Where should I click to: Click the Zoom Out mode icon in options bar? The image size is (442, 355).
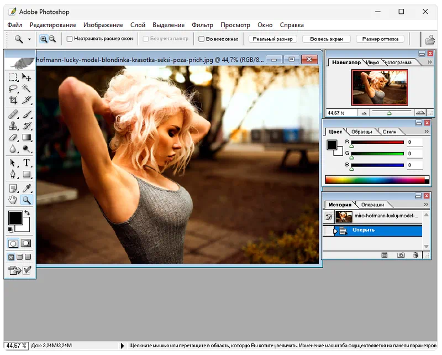coord(52,39)
